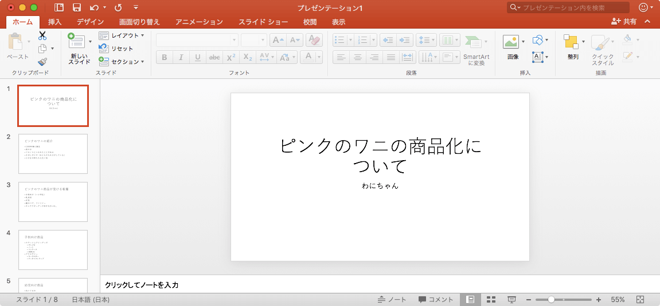Toggle Bold formatting button
This screenshot has height=306, width=660.
164,57
